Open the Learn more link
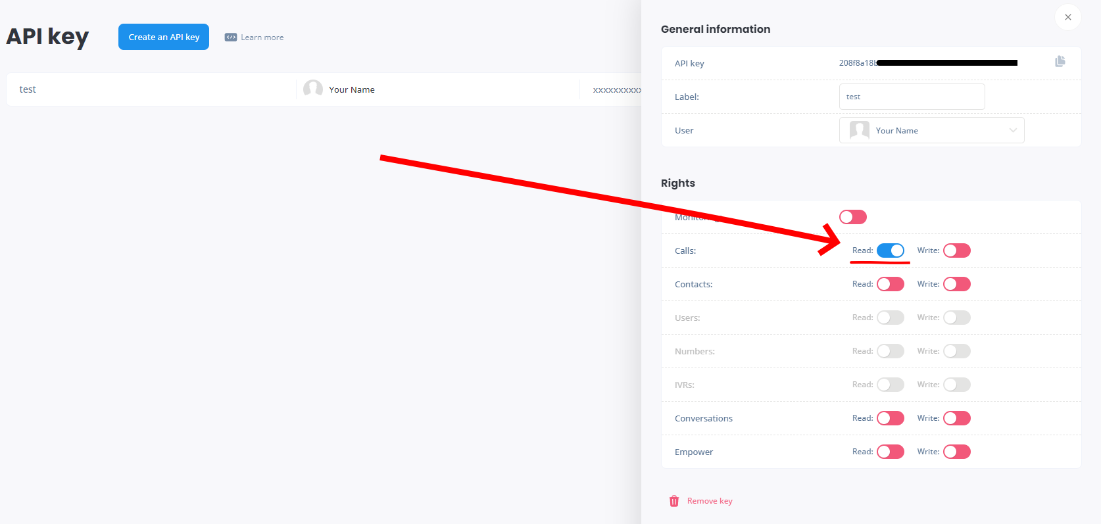The width and height of the screenshot is (1101, 524). (262, 37)
